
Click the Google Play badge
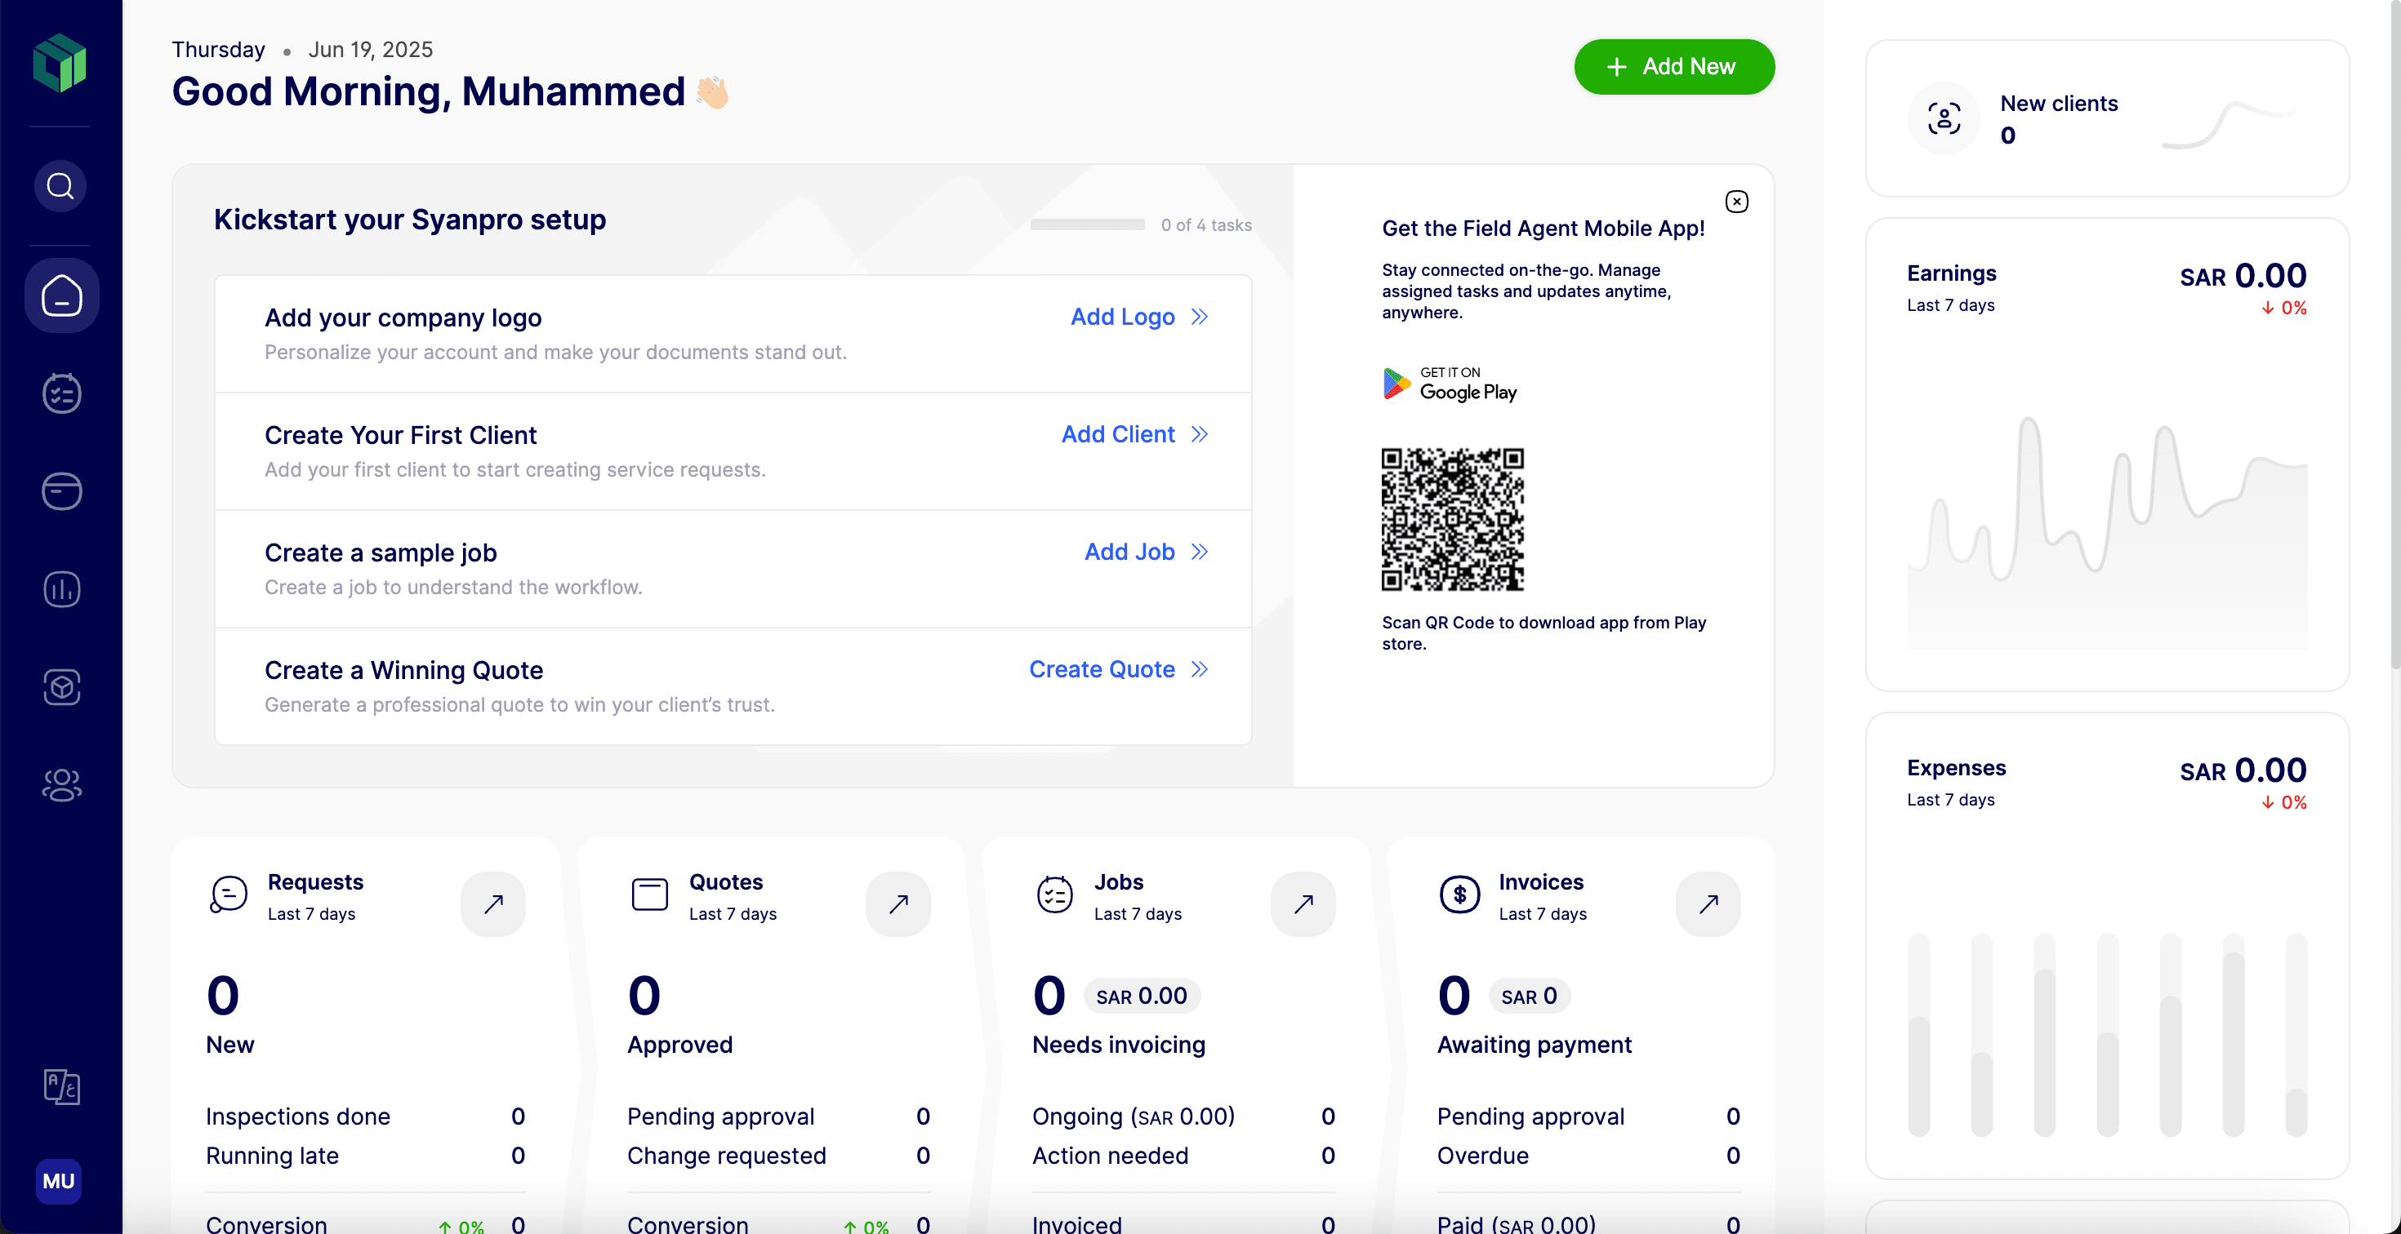[x=1450, y=384]
